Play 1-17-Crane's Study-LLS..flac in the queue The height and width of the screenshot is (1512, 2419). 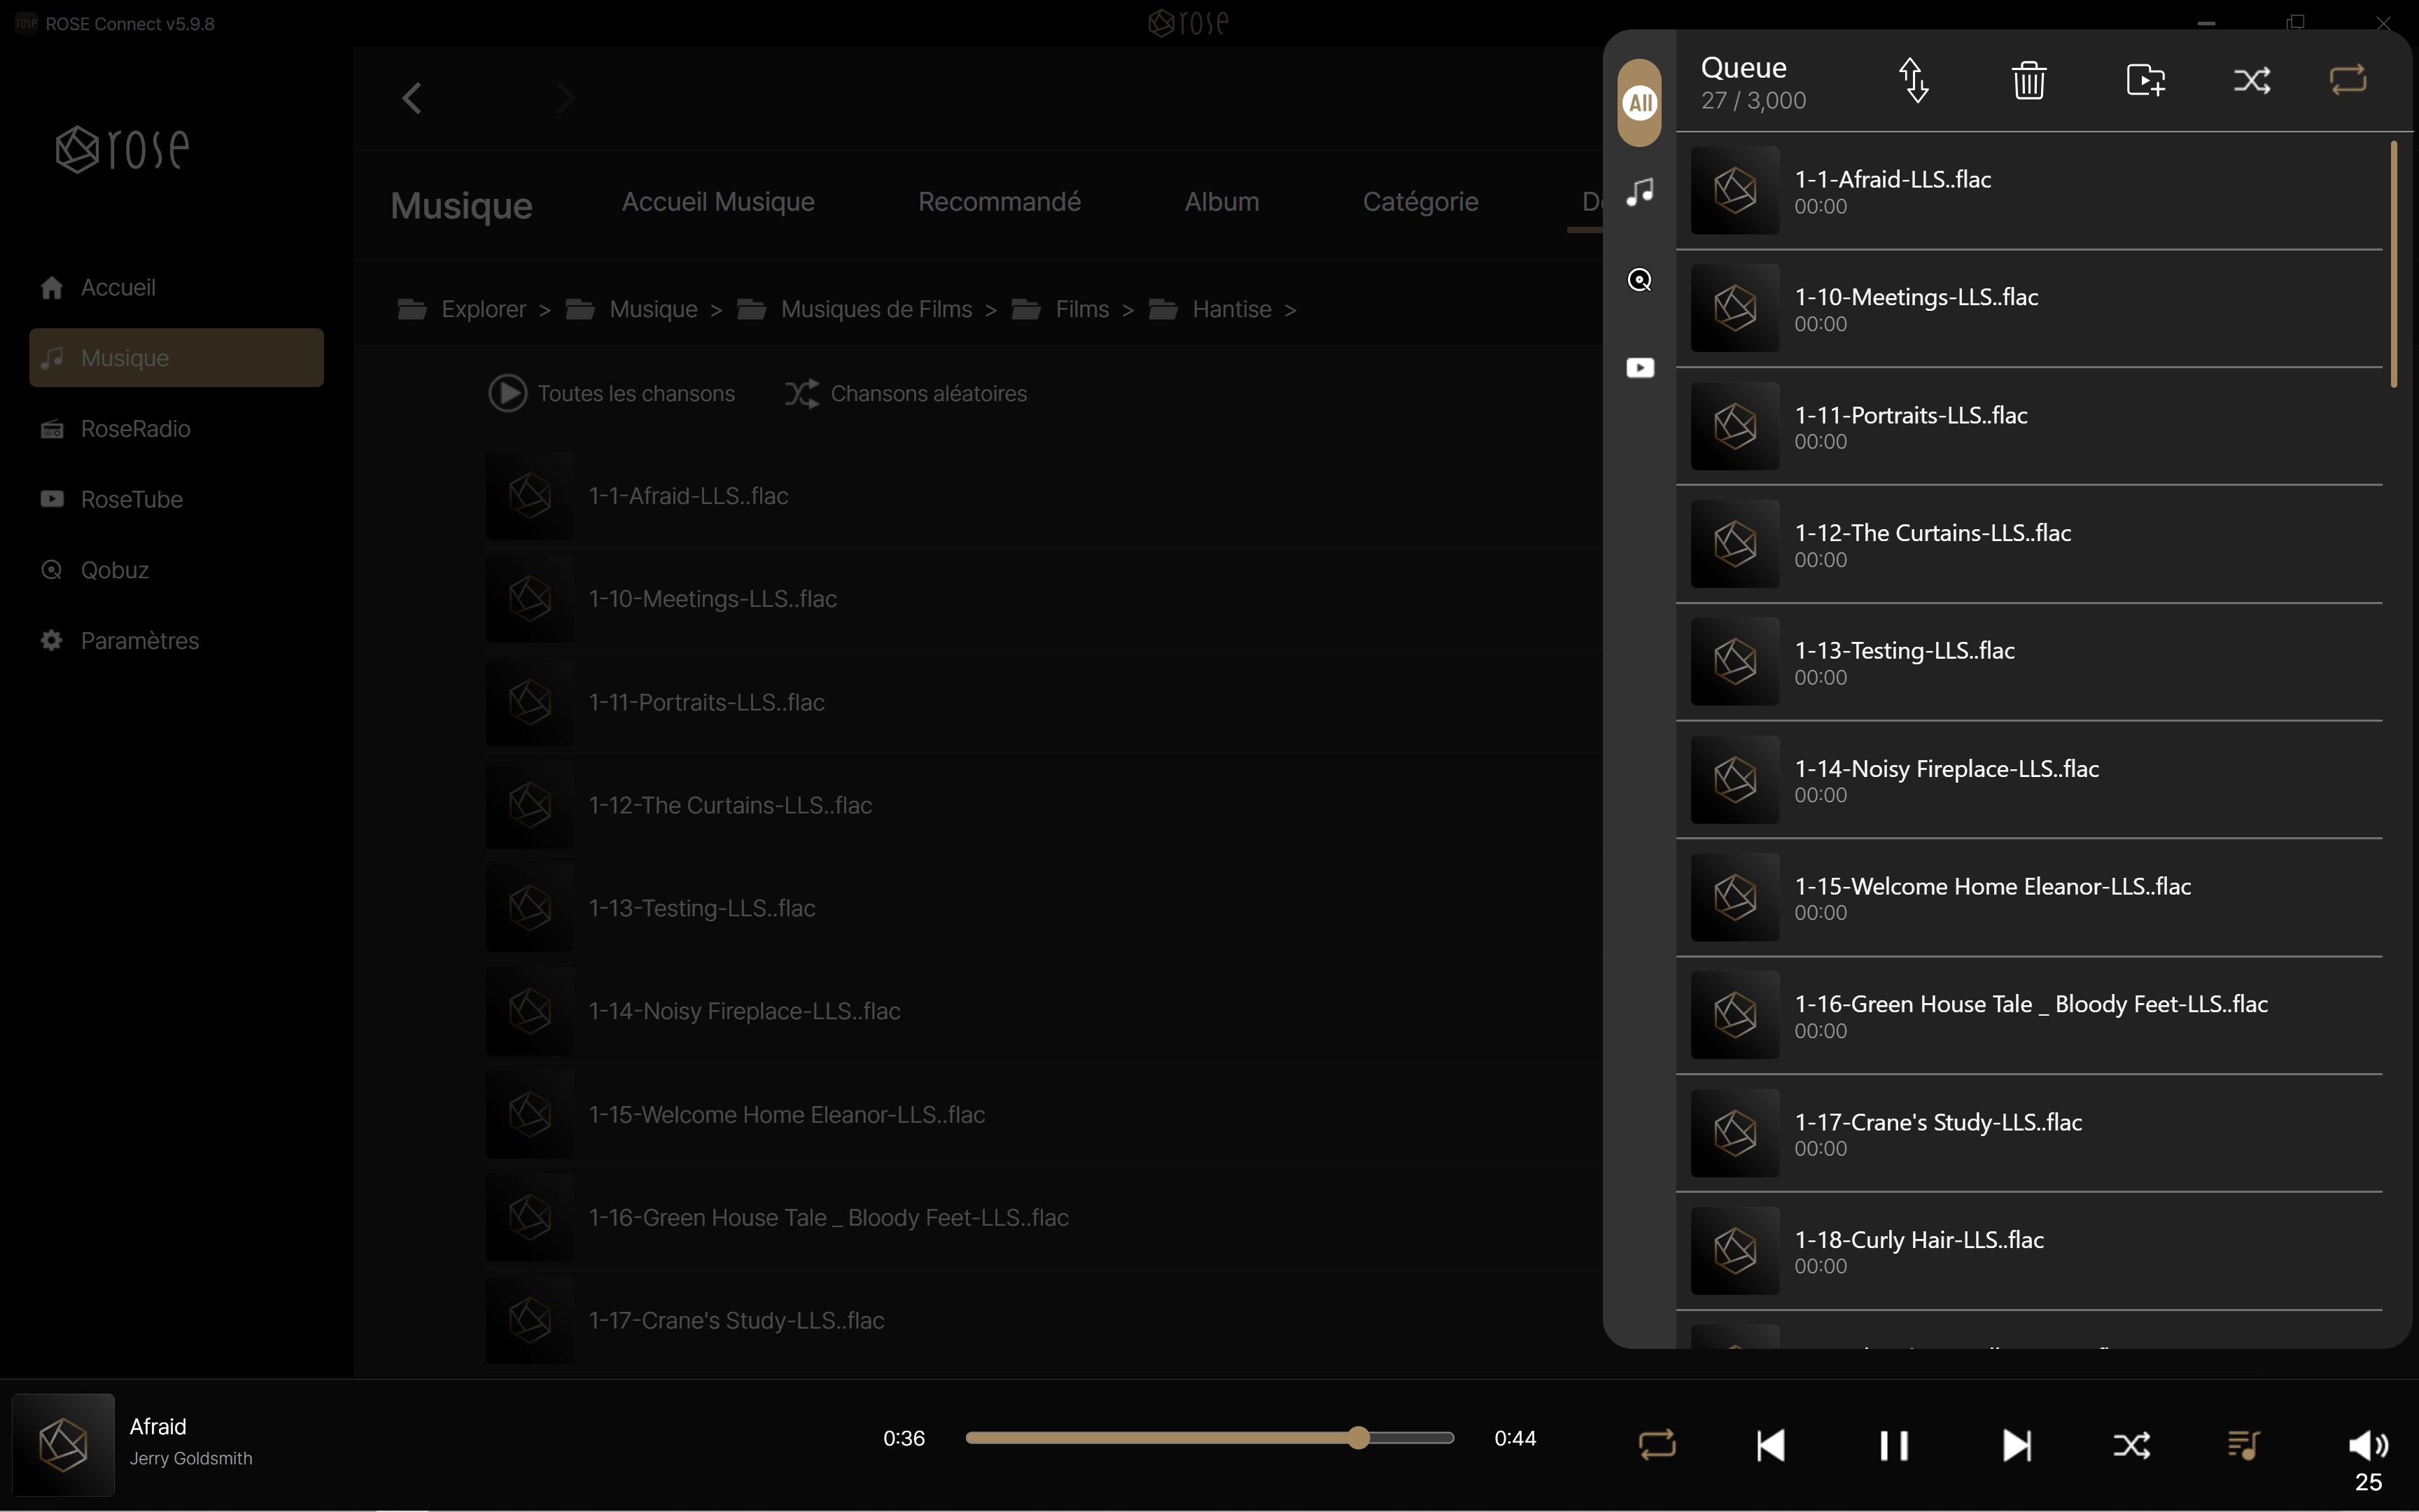2030,1133
